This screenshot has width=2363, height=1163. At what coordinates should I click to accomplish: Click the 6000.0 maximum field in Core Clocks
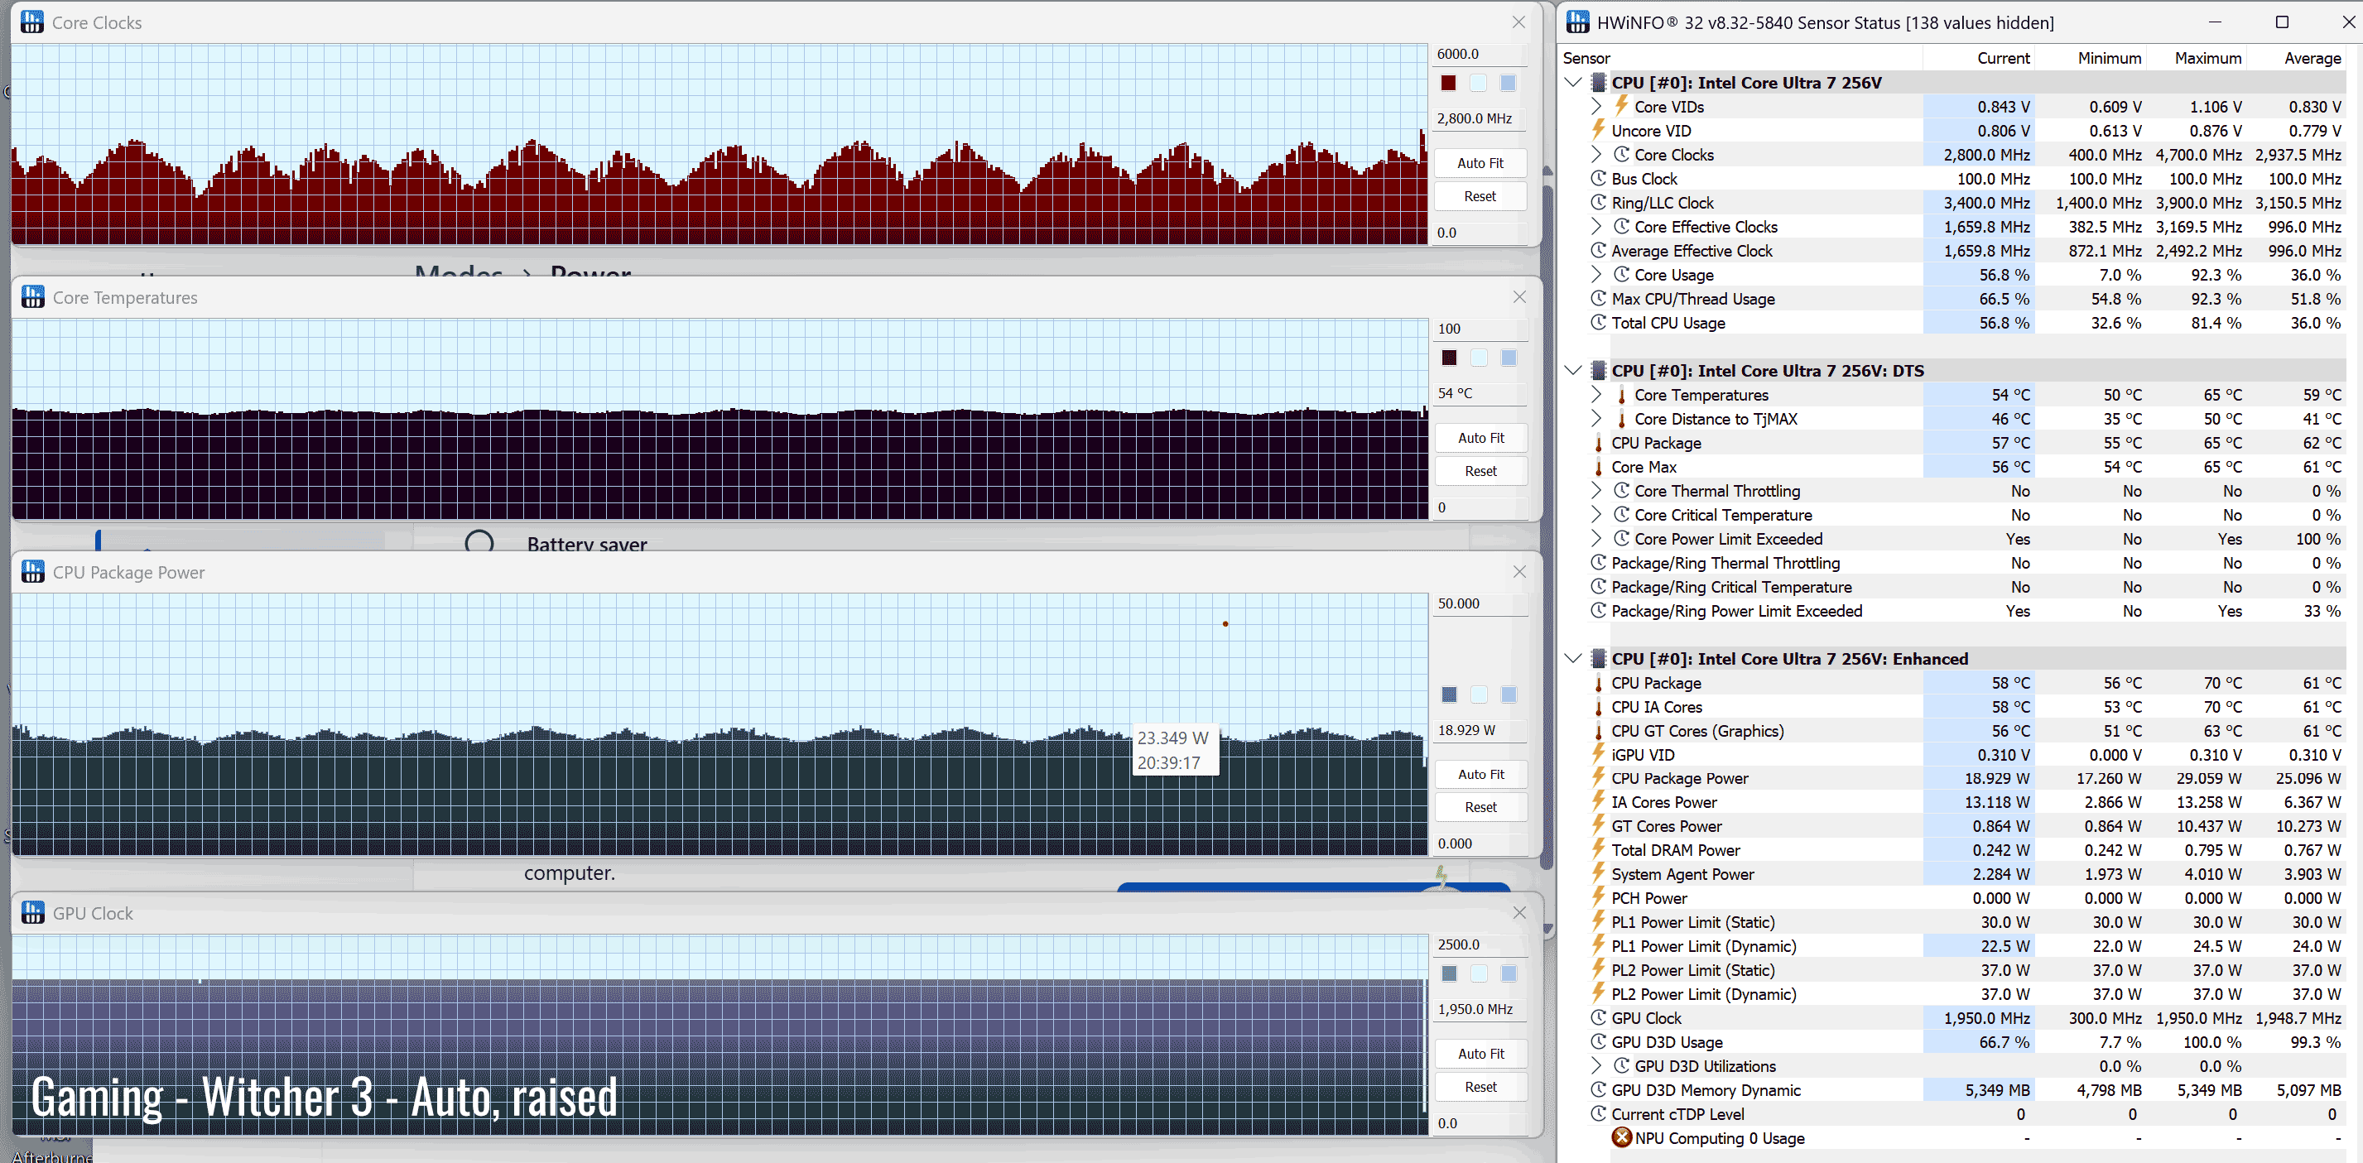pos(1479,54)
